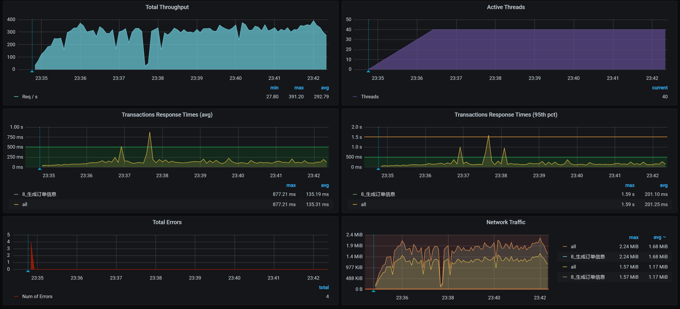
Task: Open color picker for Threads series swatch
Action: click(355, 97)
